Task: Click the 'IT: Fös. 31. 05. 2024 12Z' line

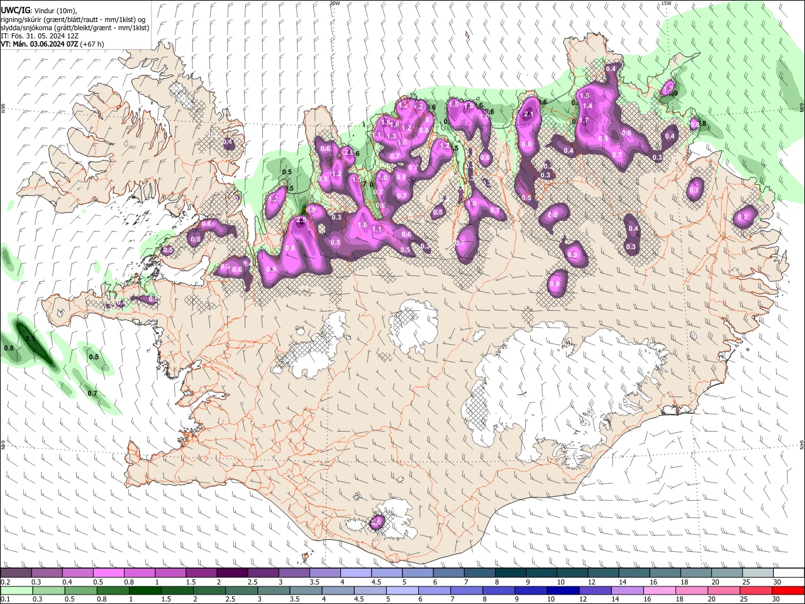Action: 40,36
